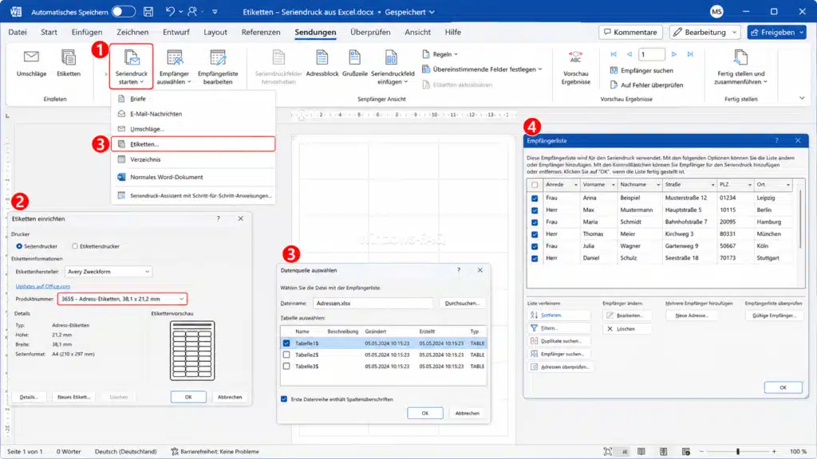This screenshot has height=459, width=817.
Task: Open Seriendruckfeld einfügen dropdown
Action: click(393, 67)
